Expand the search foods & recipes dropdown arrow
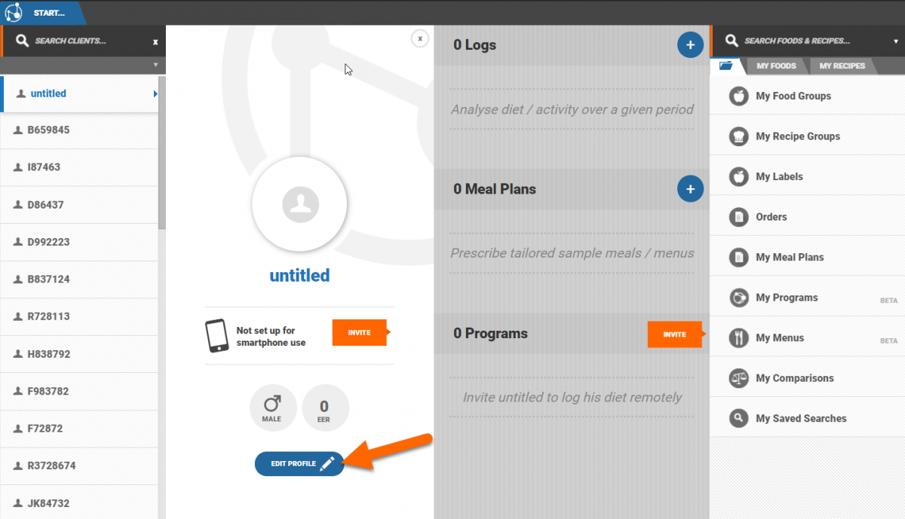Screen dimensions: 905x519 (896, 41)
